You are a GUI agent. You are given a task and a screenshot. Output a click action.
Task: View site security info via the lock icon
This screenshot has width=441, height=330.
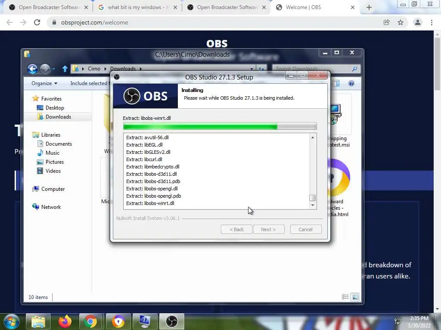(54, 22)
